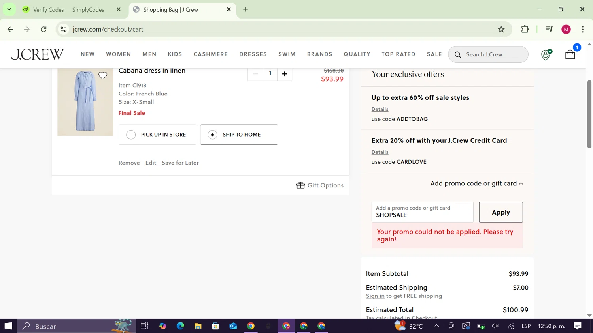Launch Microsoft Edge from taskbar

point(180,326)
